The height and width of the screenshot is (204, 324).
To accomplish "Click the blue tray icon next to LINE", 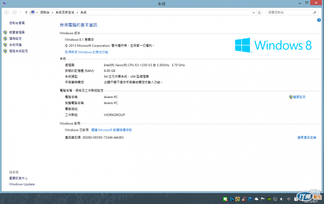I will point(231,199).
